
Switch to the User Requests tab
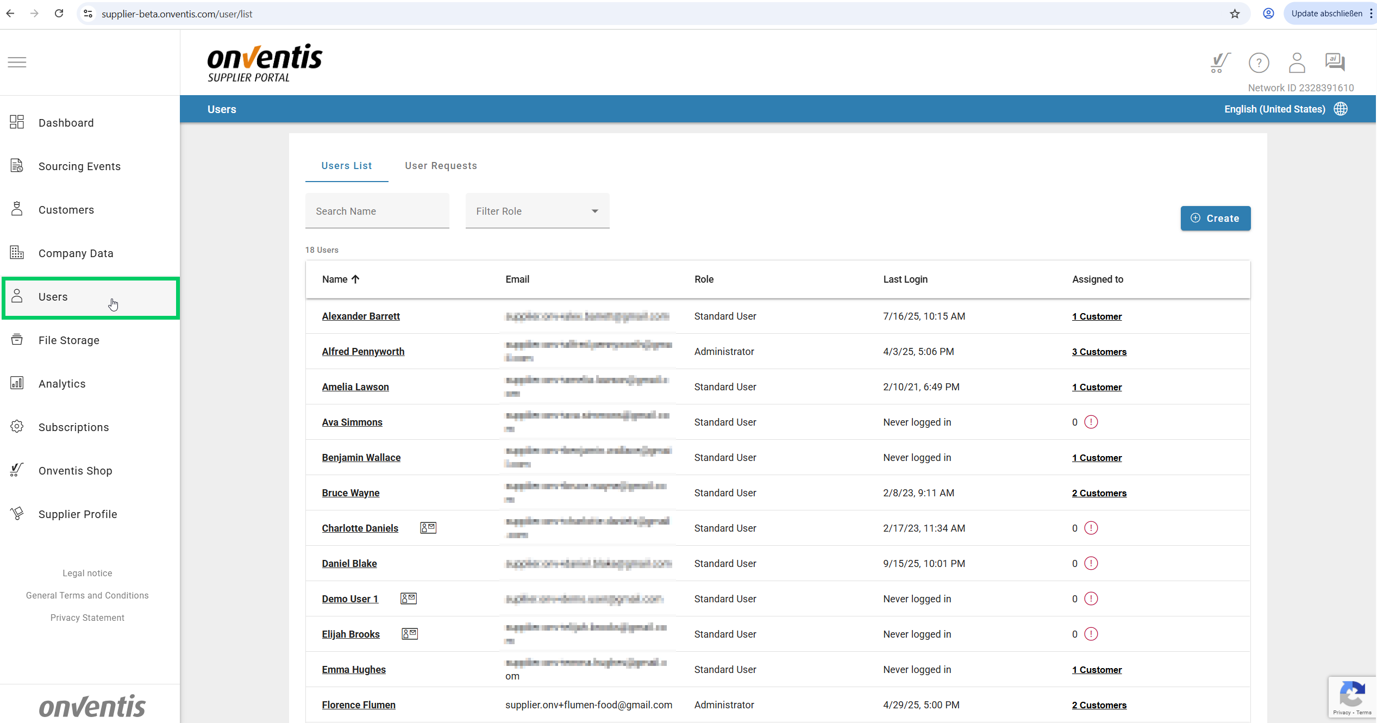click(x=441, y=166)
